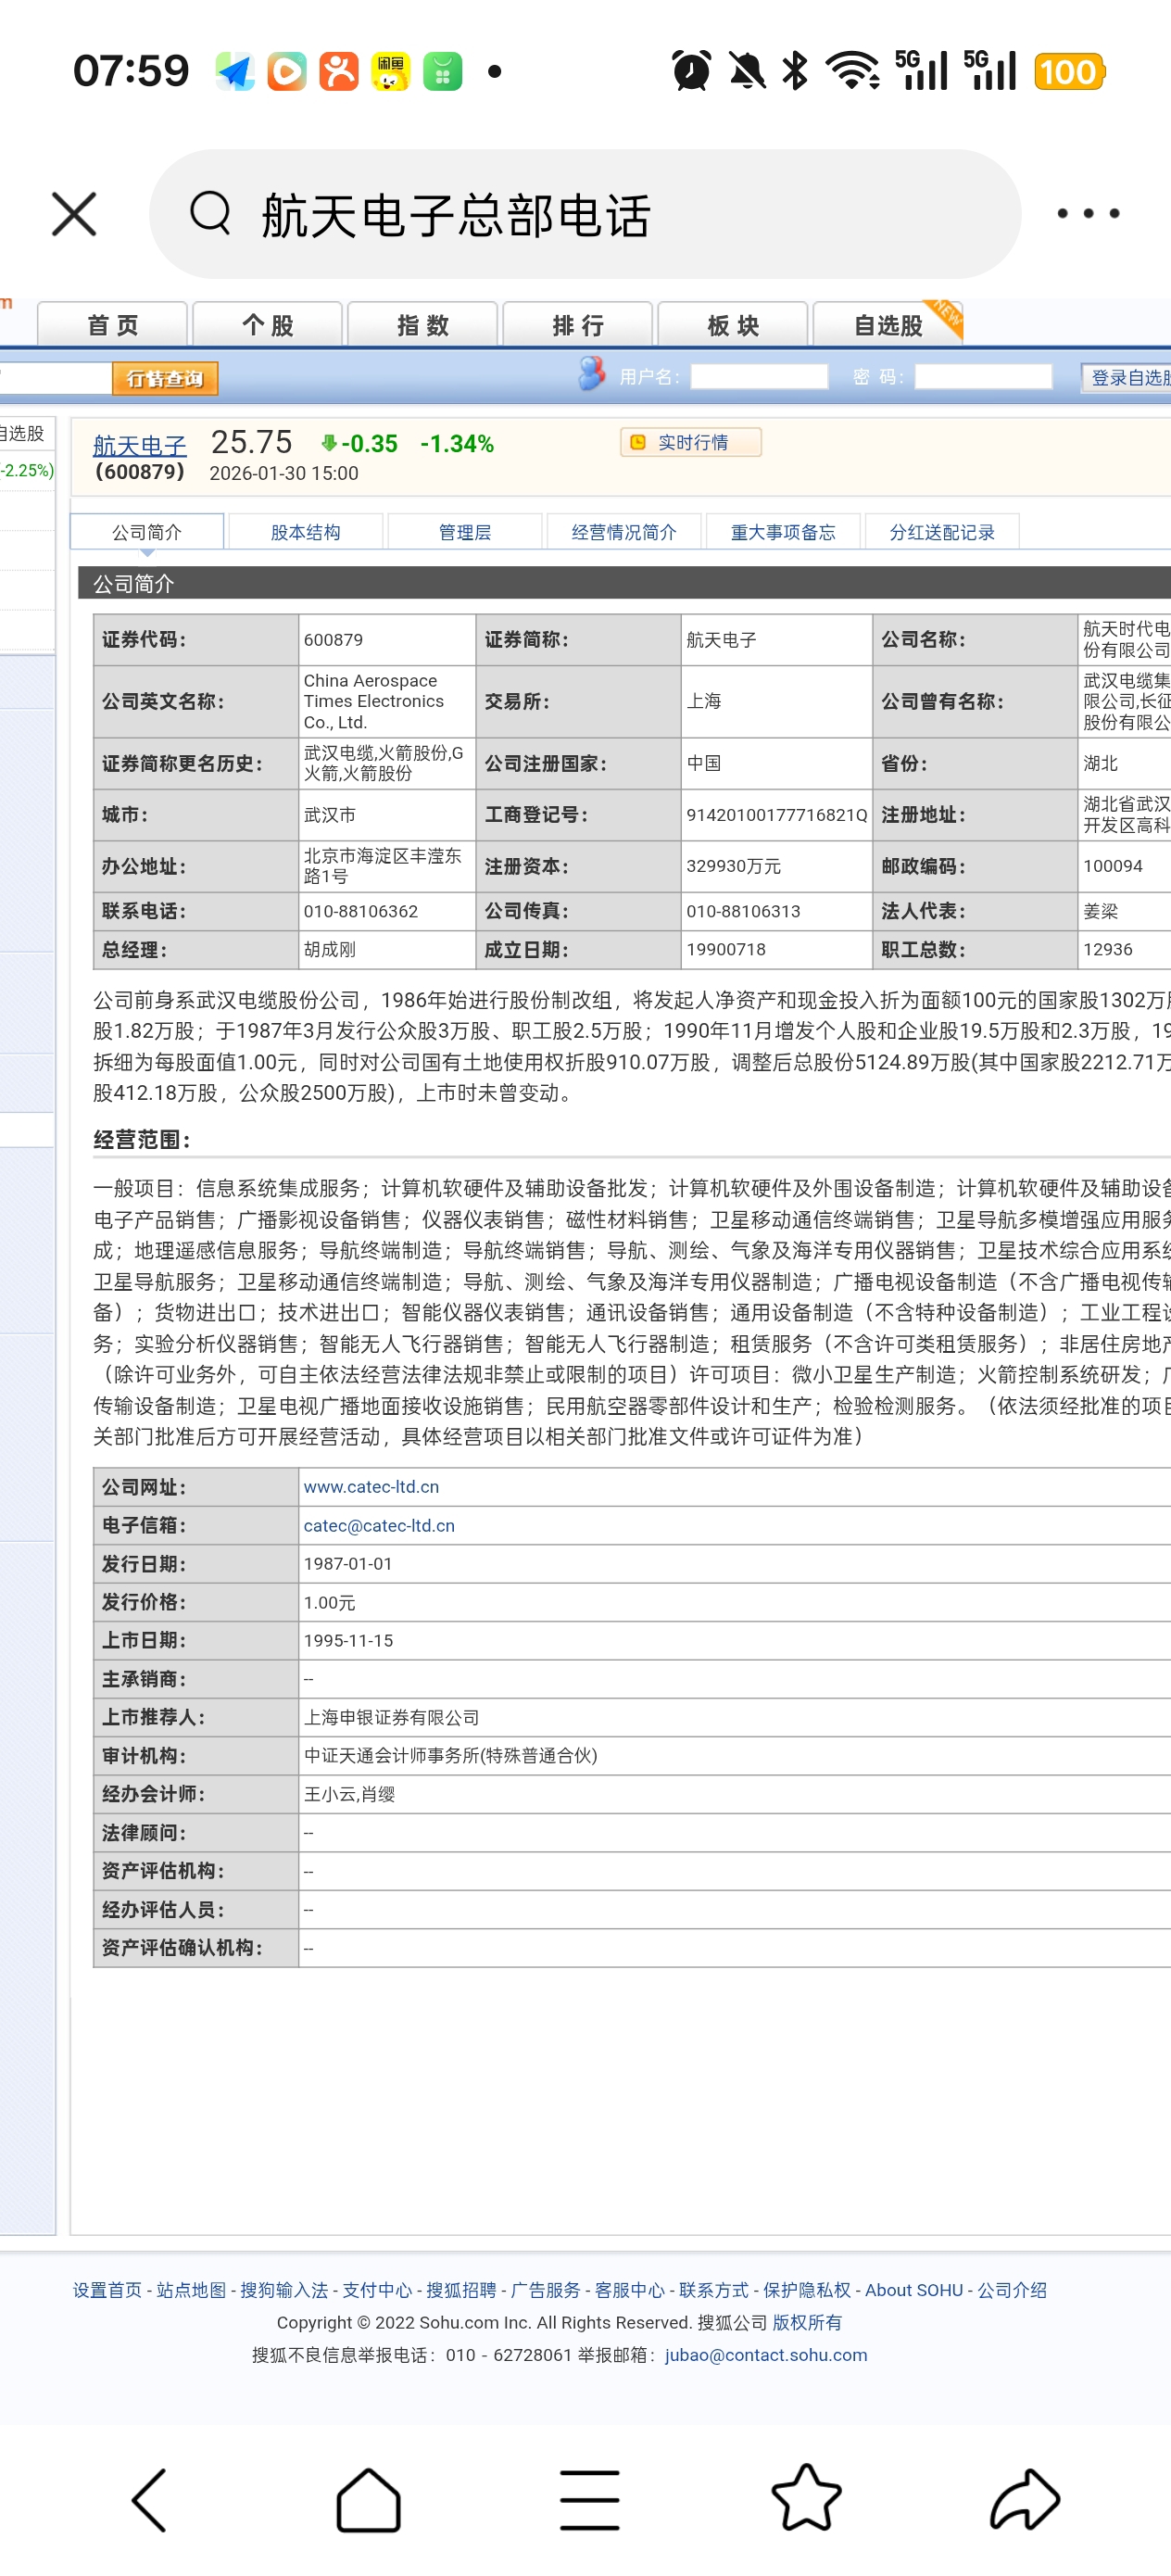Image resolution: width=1171 pixels, height=2576 pixels.
Task: Open the 排行 navigation tab
Action: point(577,325)
